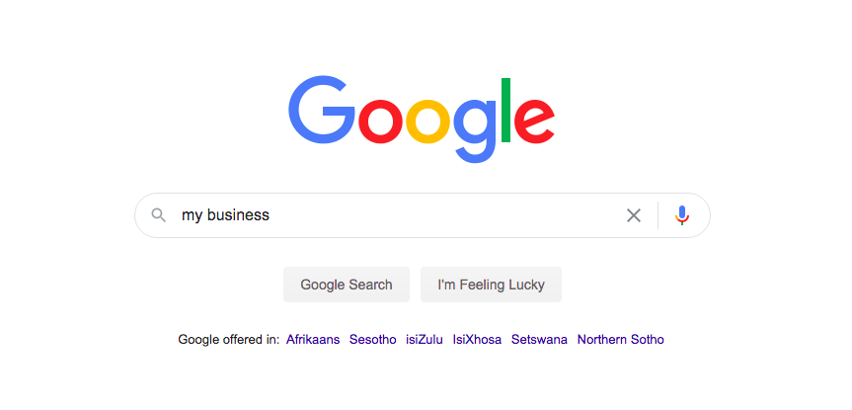
Task: Open Google in Setswana
Action: coord(539,340)
